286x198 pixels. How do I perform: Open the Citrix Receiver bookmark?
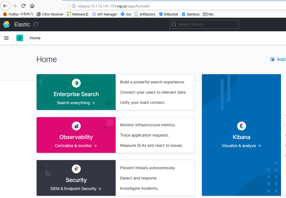click(50, 14)
